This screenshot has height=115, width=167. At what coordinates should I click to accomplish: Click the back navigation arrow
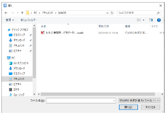6,13
